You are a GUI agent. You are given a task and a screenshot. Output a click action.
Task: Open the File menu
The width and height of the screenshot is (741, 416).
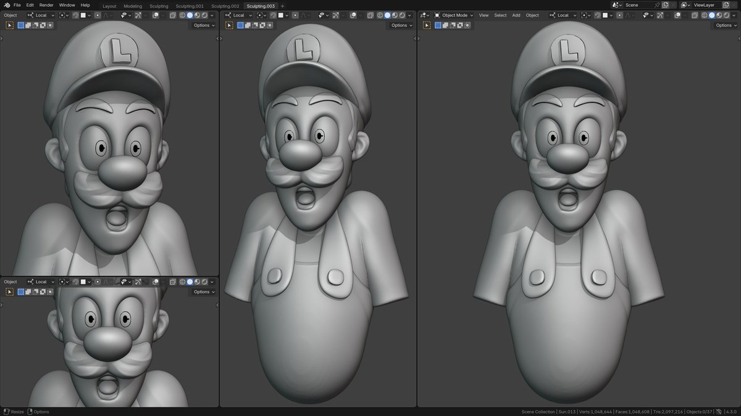pos(17,5)
